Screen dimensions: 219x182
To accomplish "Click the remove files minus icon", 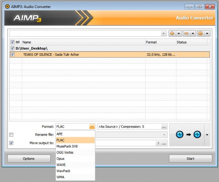I will 187,34.
